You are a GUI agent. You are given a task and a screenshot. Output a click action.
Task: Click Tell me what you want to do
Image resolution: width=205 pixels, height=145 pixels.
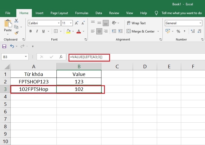[182, 13]
